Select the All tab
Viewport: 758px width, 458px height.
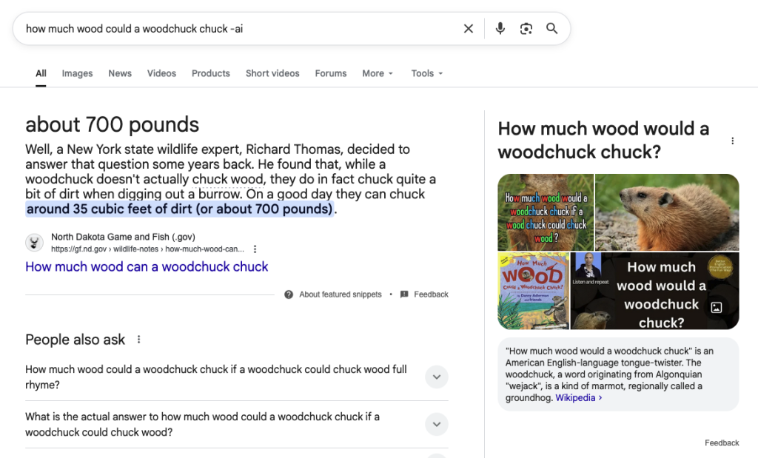[x=41, y=73]
